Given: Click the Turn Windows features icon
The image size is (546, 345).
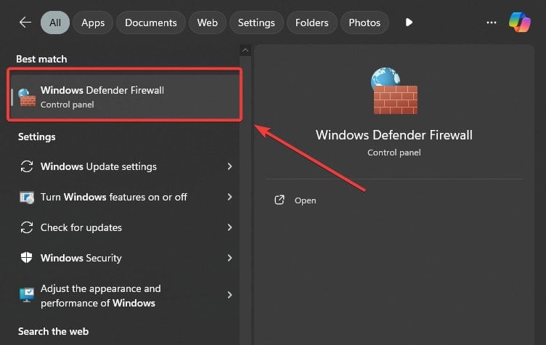Looking at the screenshot, I should tap(26, 198).
